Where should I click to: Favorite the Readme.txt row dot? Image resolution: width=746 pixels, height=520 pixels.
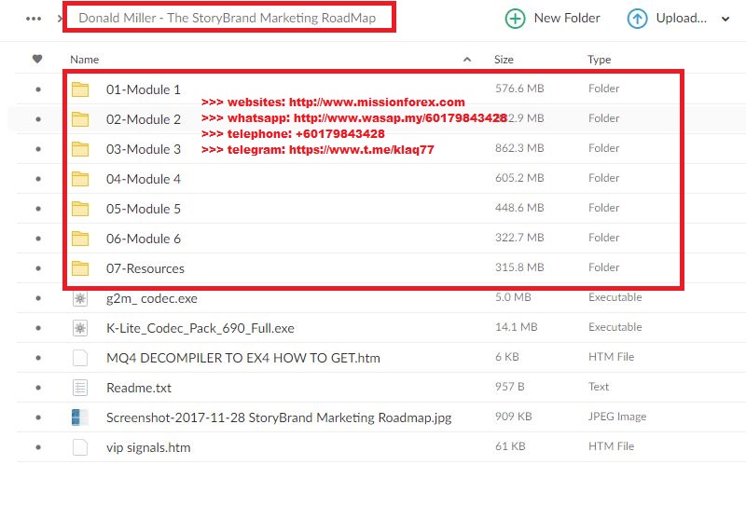pyautogui.click(x=38, y=388)
